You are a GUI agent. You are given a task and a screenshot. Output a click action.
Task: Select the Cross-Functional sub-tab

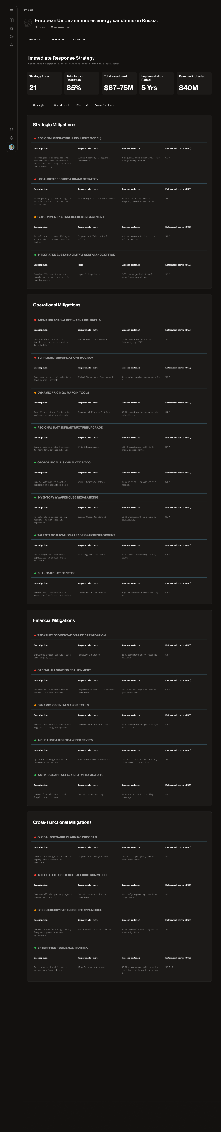click(x=105, y=106)
